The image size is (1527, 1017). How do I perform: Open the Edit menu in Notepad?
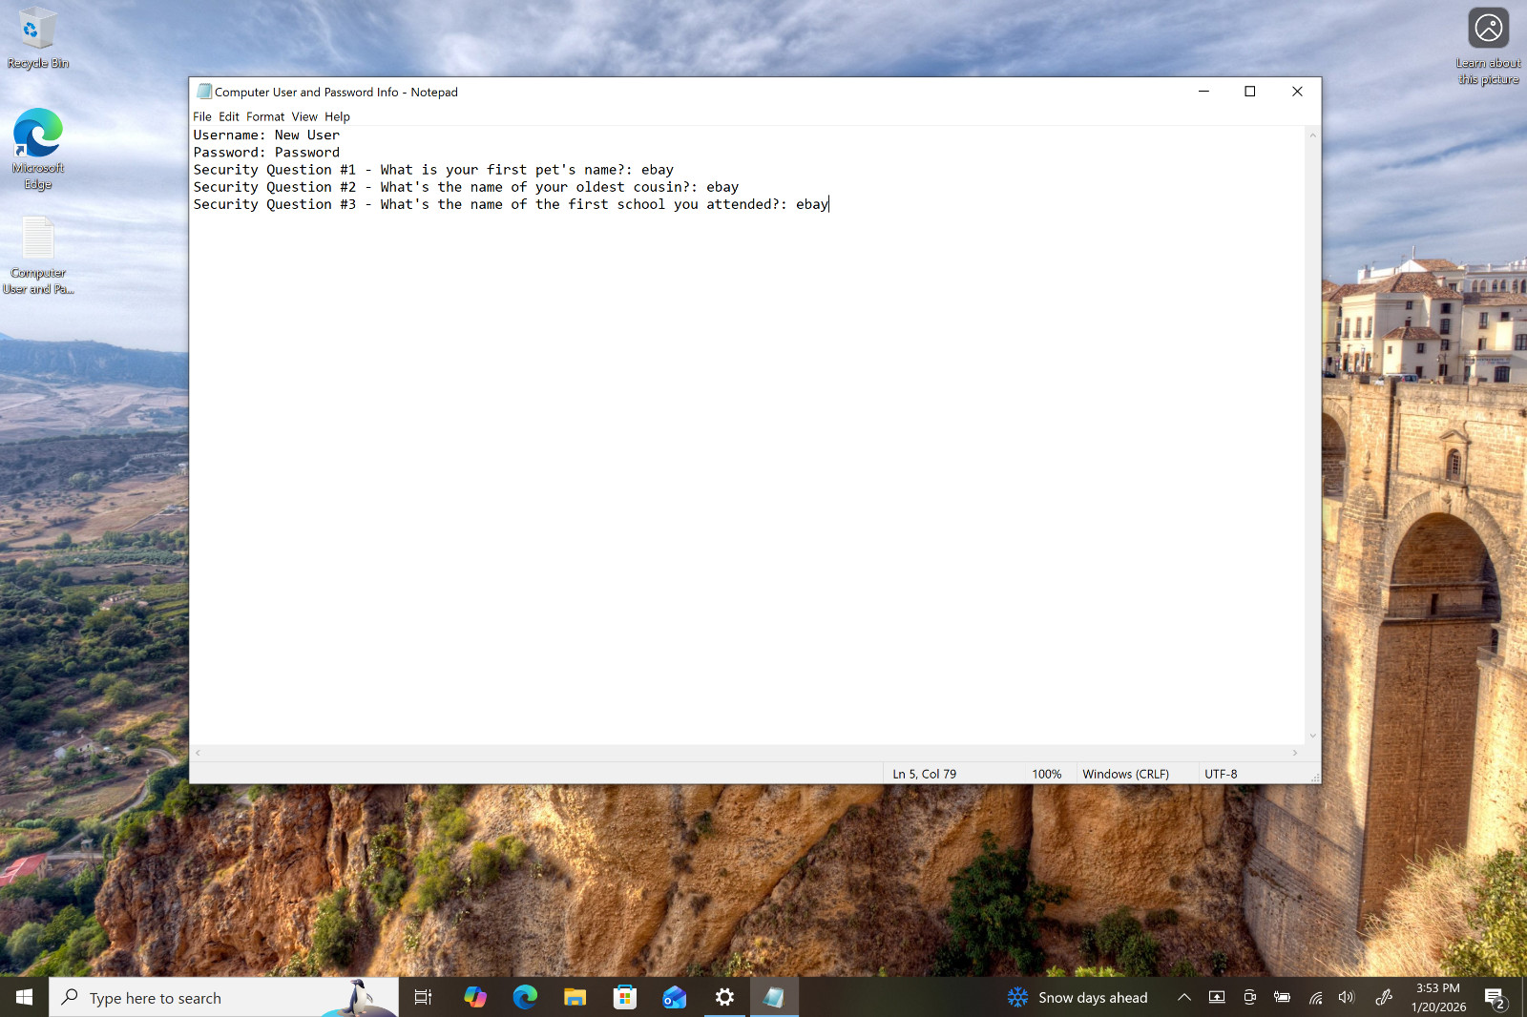229,116
